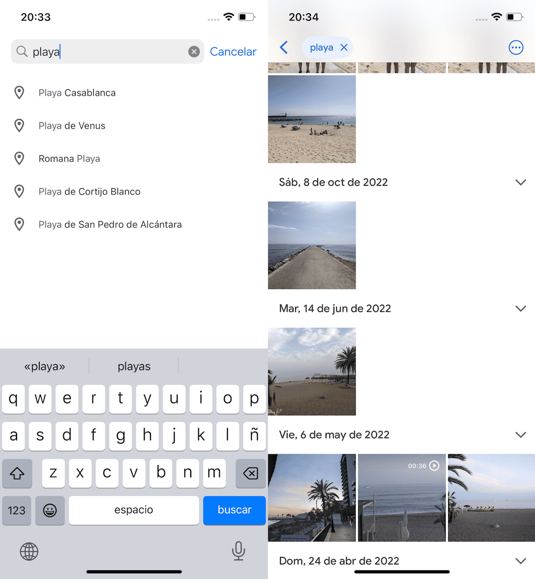
Task: Select the Playa de Venus suggestion
Action: 134,126
